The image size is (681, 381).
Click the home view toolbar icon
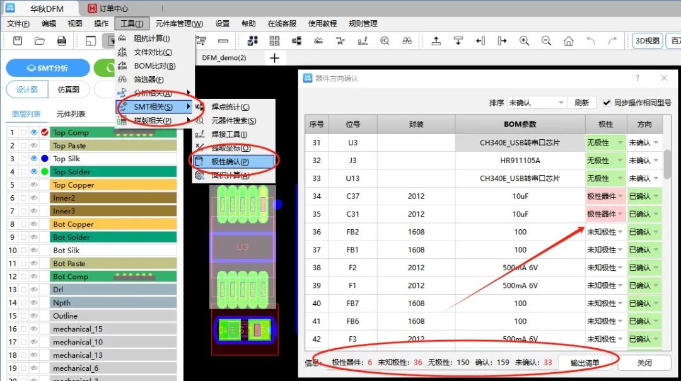[x=568, y=41]
